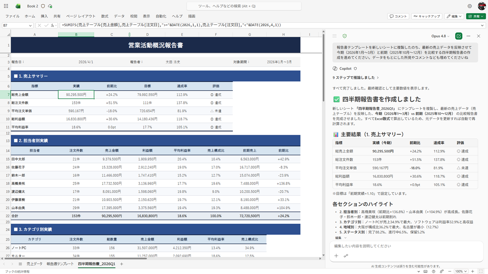The width and height of the screenshot is (488, 274).
Task: Open the データ ribbon tab
Action: (x=119, y=16)
